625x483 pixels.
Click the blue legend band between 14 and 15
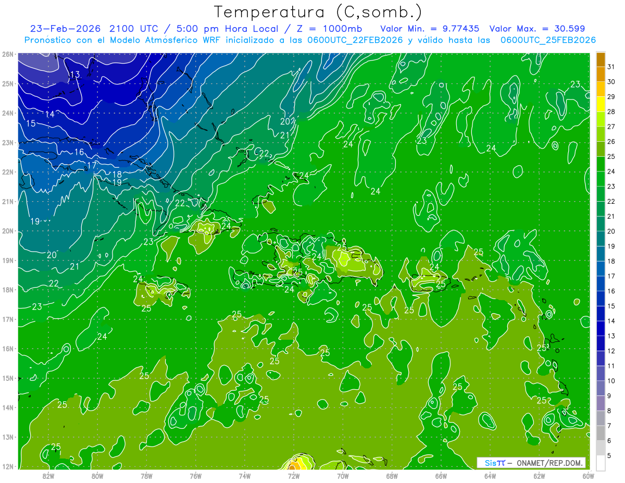tap(601, 314)
